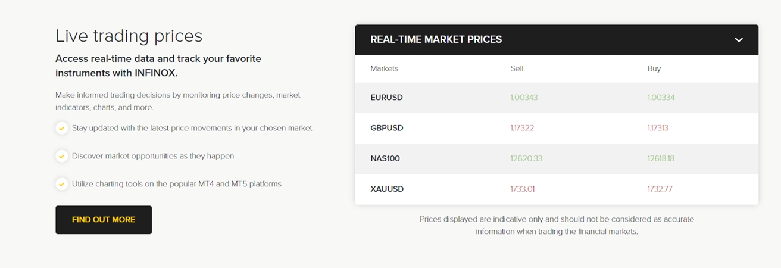
Task: Collapse the Real-Time Market Prices chevron
Action: 739,40
